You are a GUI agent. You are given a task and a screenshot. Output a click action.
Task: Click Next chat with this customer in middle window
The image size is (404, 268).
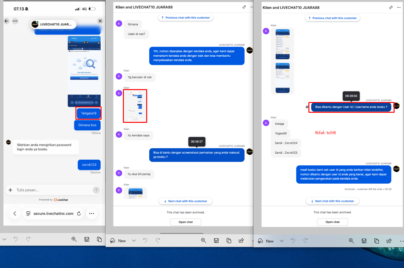(x=185, y=201)
